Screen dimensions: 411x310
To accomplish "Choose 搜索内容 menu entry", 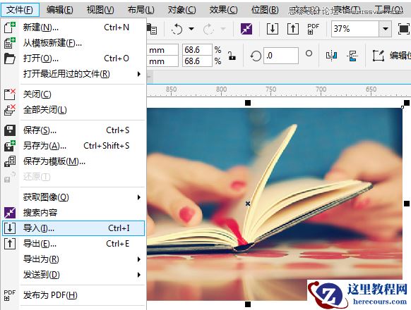I will click(74, 213).
